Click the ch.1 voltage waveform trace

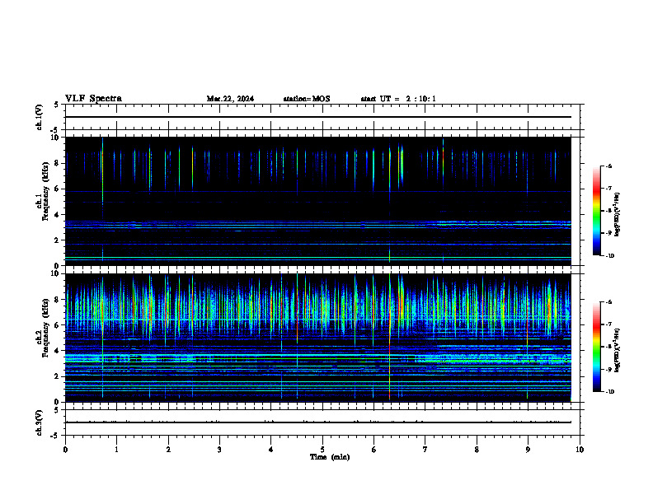click(x=318, y=117)
